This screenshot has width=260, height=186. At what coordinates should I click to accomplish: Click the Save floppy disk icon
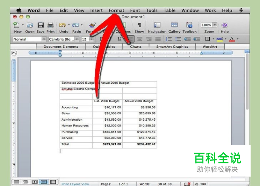pos(41,25)
